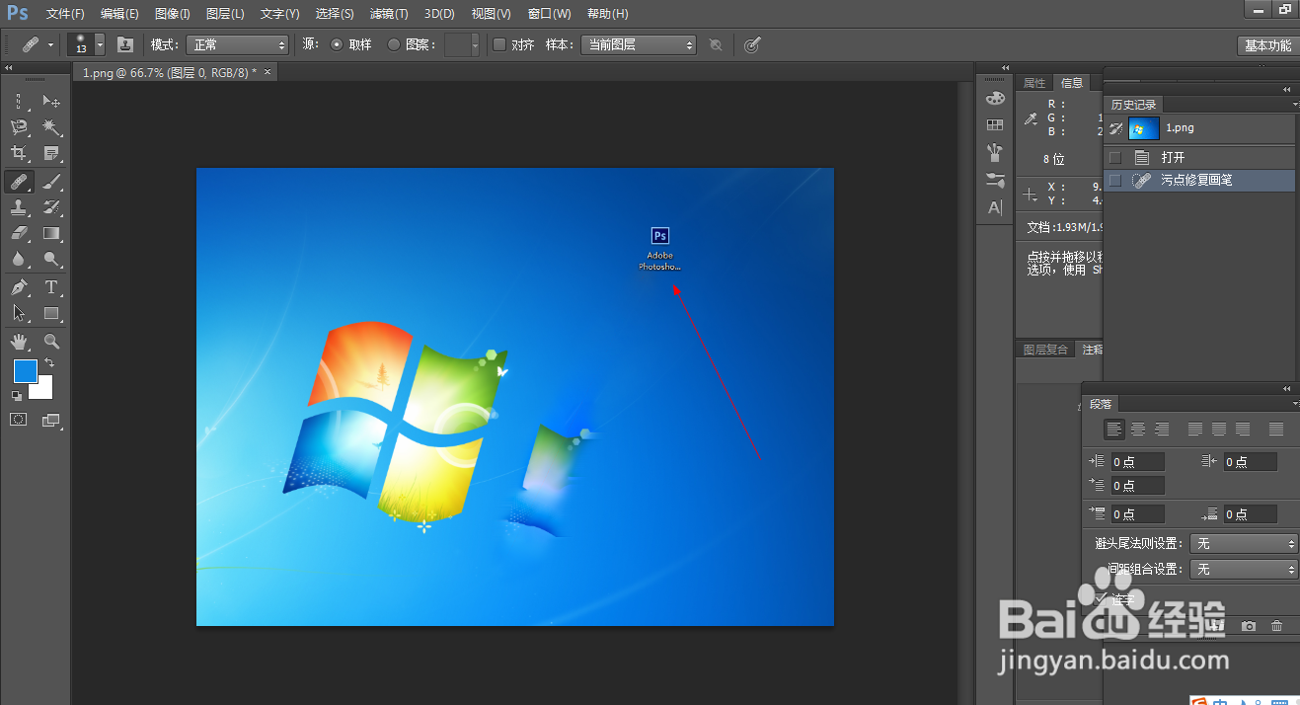Select the Dodge tool

click(51, 260)
